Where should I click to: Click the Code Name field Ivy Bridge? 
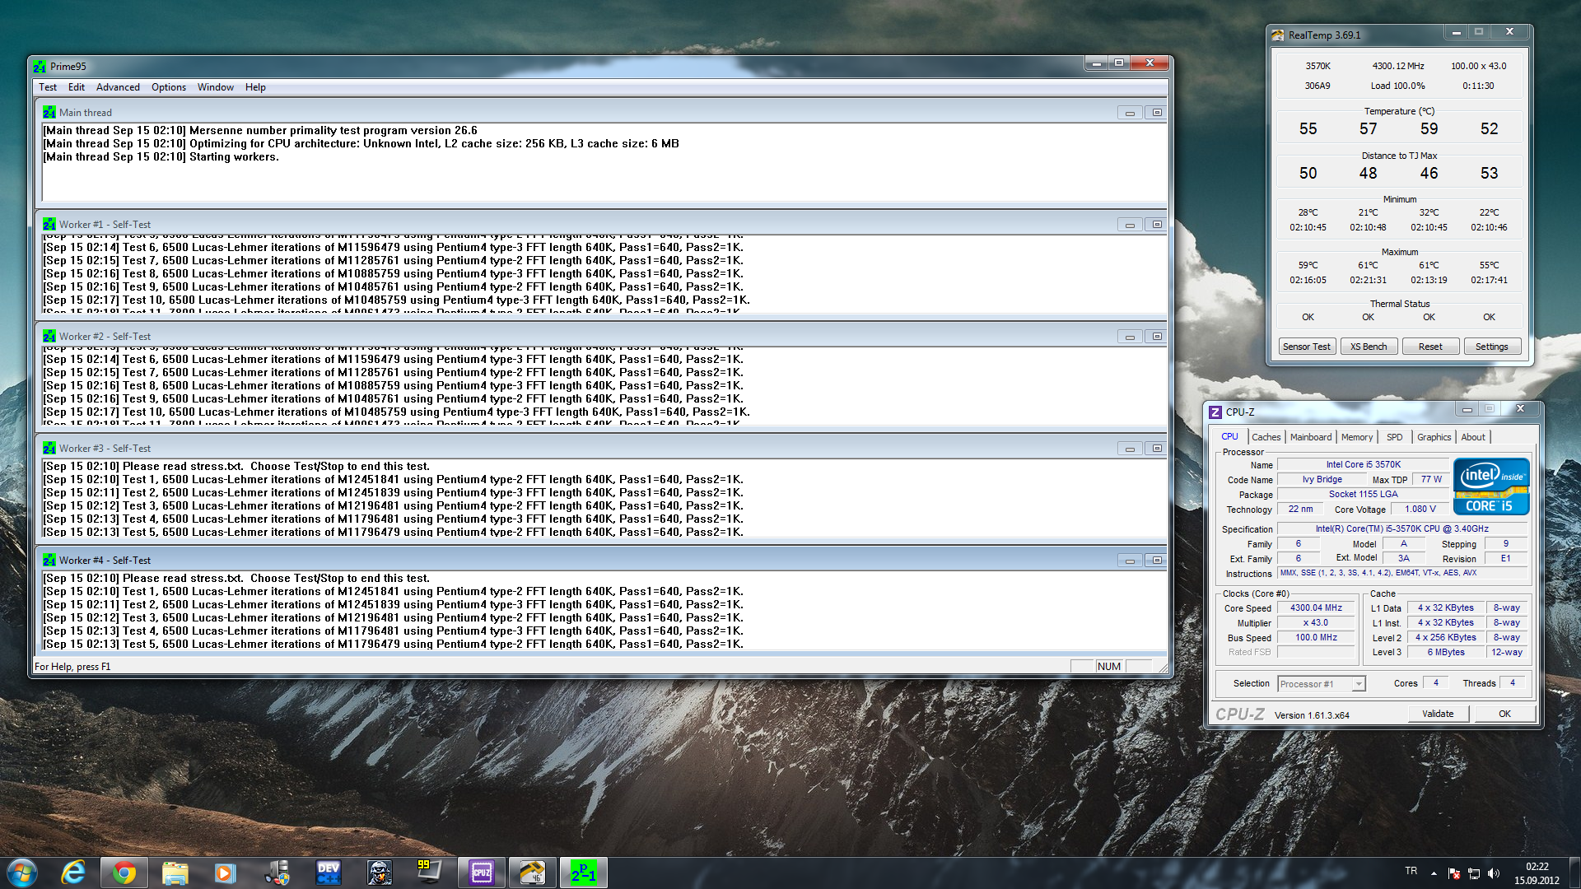(x=1322, y=480)
